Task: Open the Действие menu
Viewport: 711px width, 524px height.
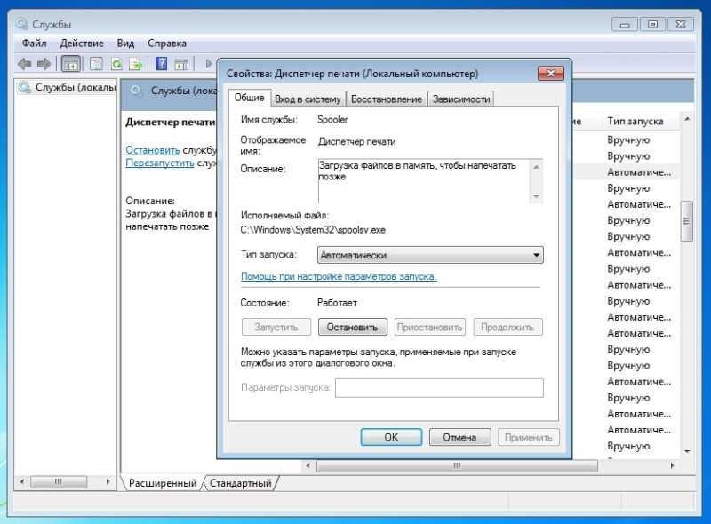Action: (x=82, y=44)
